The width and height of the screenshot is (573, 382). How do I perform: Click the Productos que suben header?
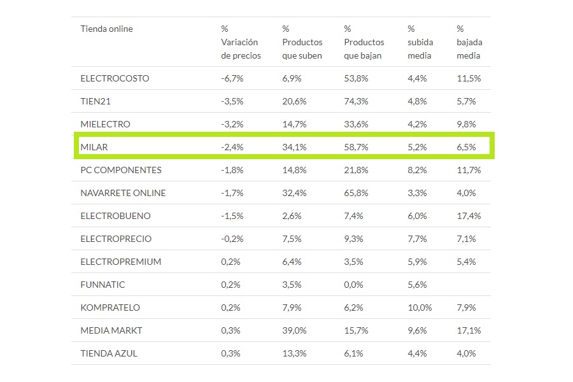[x=302, y=42]
